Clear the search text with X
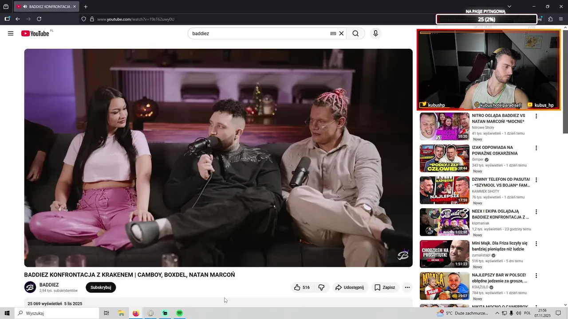The height and width of the screenshot is (319, 568). pyautogui.click(x=341, y=33)
